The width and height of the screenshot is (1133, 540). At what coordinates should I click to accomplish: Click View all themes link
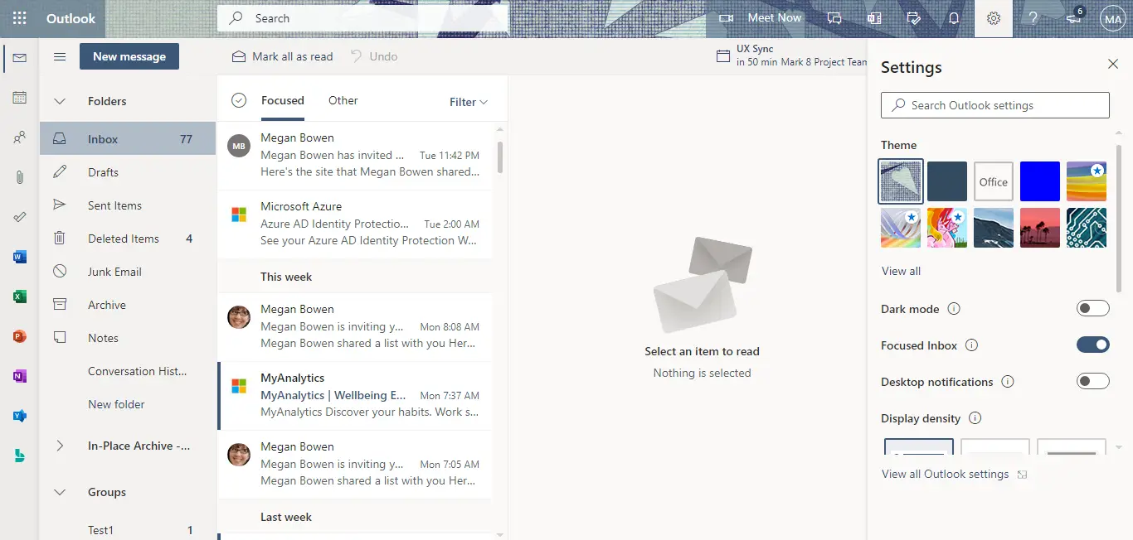(901, 271)
